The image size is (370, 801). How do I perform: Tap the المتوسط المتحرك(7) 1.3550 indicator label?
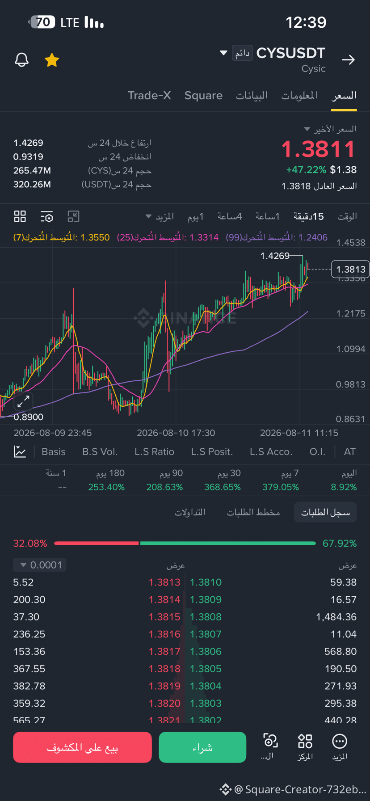(x=61, y=237)
